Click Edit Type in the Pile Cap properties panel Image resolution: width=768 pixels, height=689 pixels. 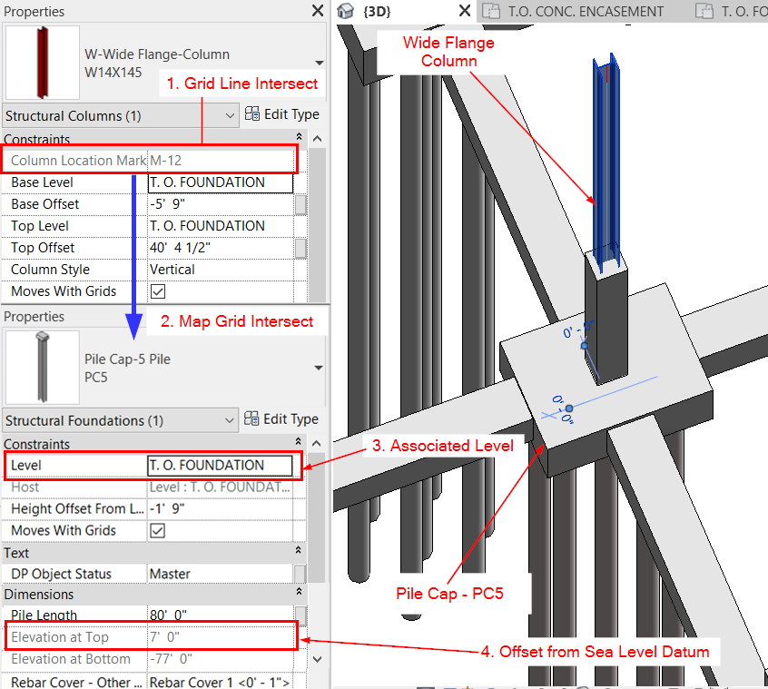click(282, 418)
